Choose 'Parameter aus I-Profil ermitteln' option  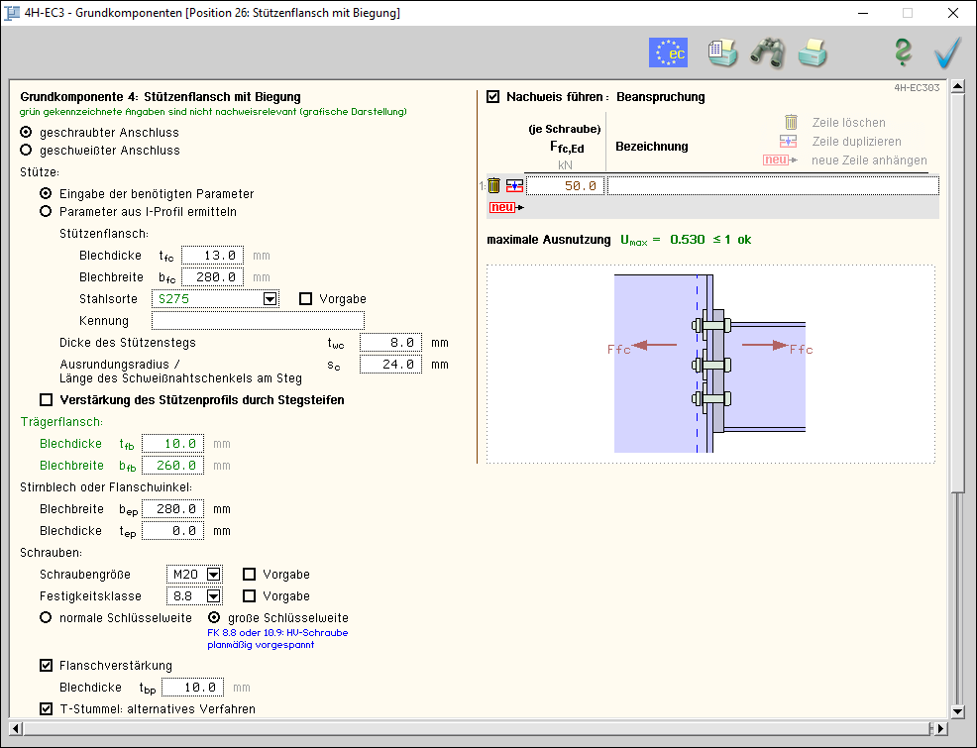[x=46, y=211]
